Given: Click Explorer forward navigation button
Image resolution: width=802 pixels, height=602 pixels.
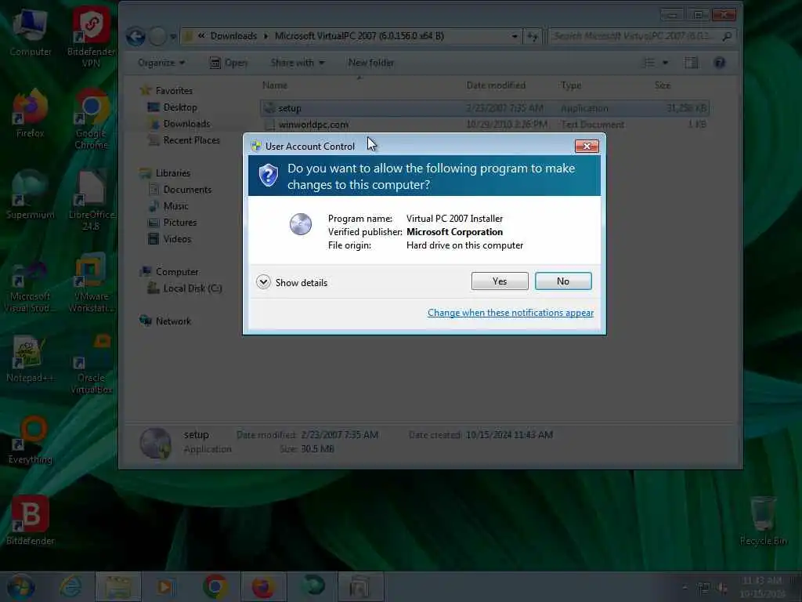Looking at the screenshot, I should pyautogui.click(x=158, y=36).
